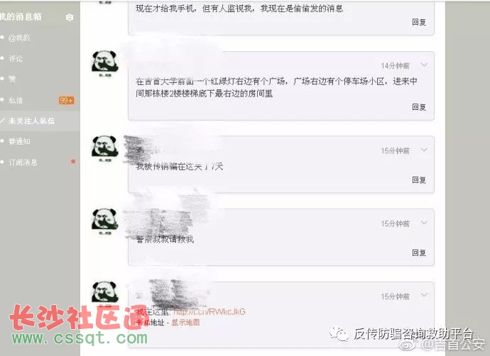
Task: Reply to the 吉首大学 location message
Action: 419,107
